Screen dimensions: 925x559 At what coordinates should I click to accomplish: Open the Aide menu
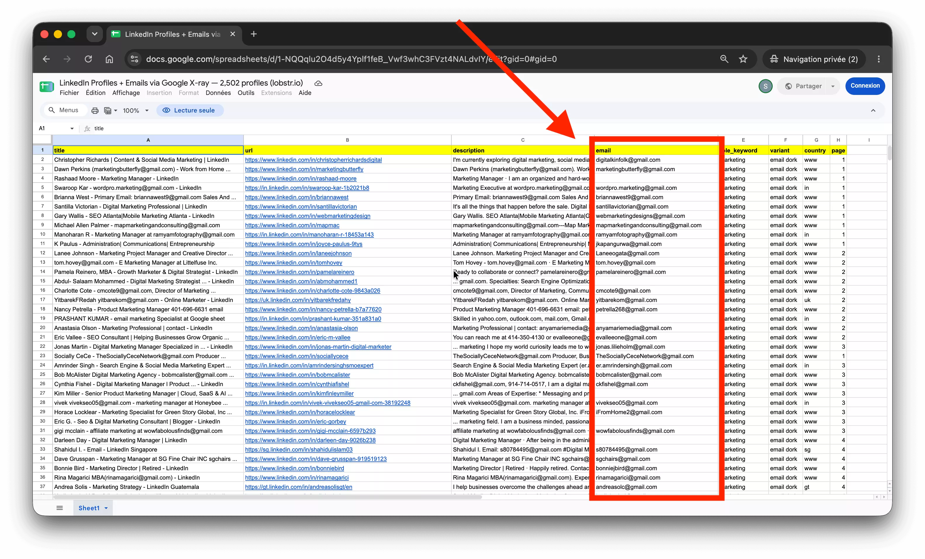pyautogui.click(x=305, y=93)
